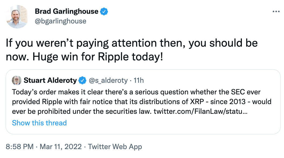Open the twitter.com/FilanLaw/statu… link
Screen dimensions: 284x158
click(201, 111)
